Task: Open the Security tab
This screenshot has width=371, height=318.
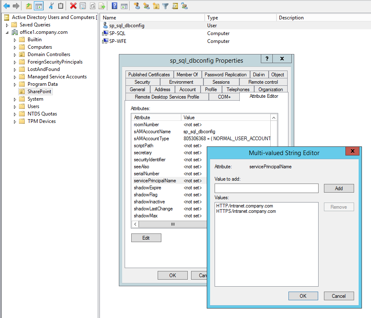Action: tap(142, 82)
